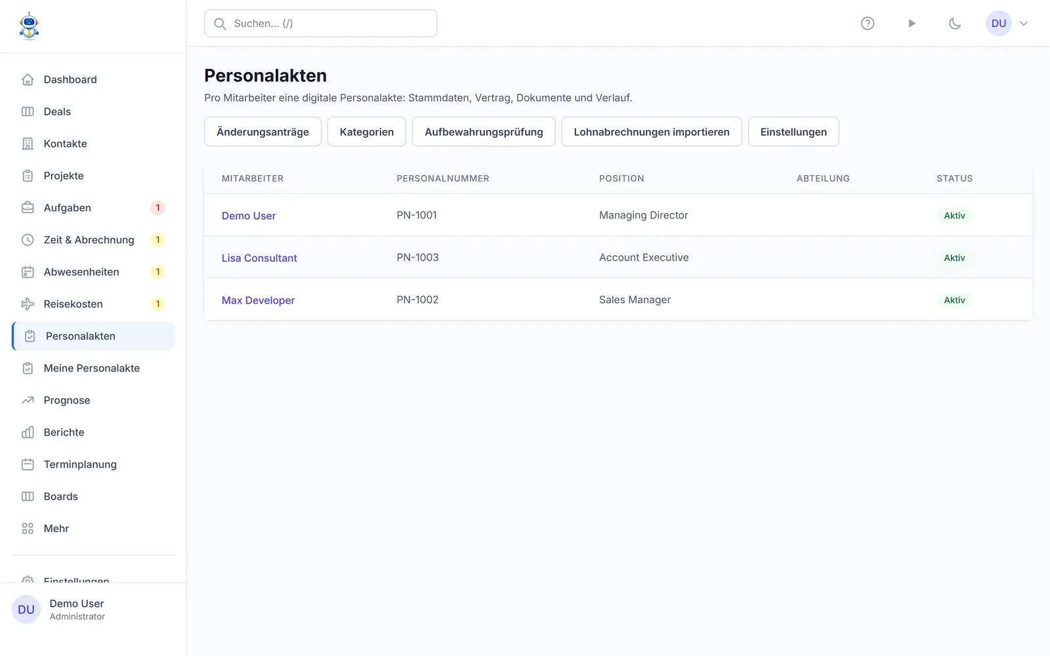Open Aufgaben menu item
This screenshot has height=656, width=1050.
pyautogui.click(x=93, y=208)
